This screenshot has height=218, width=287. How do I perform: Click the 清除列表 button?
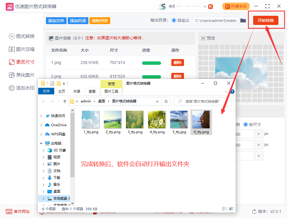pyautogui.click(x=100, y=21)
